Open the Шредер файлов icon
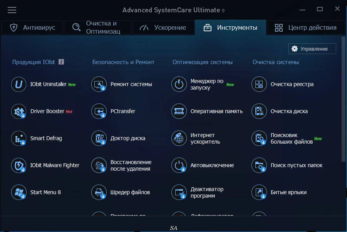 coord(99,192)
